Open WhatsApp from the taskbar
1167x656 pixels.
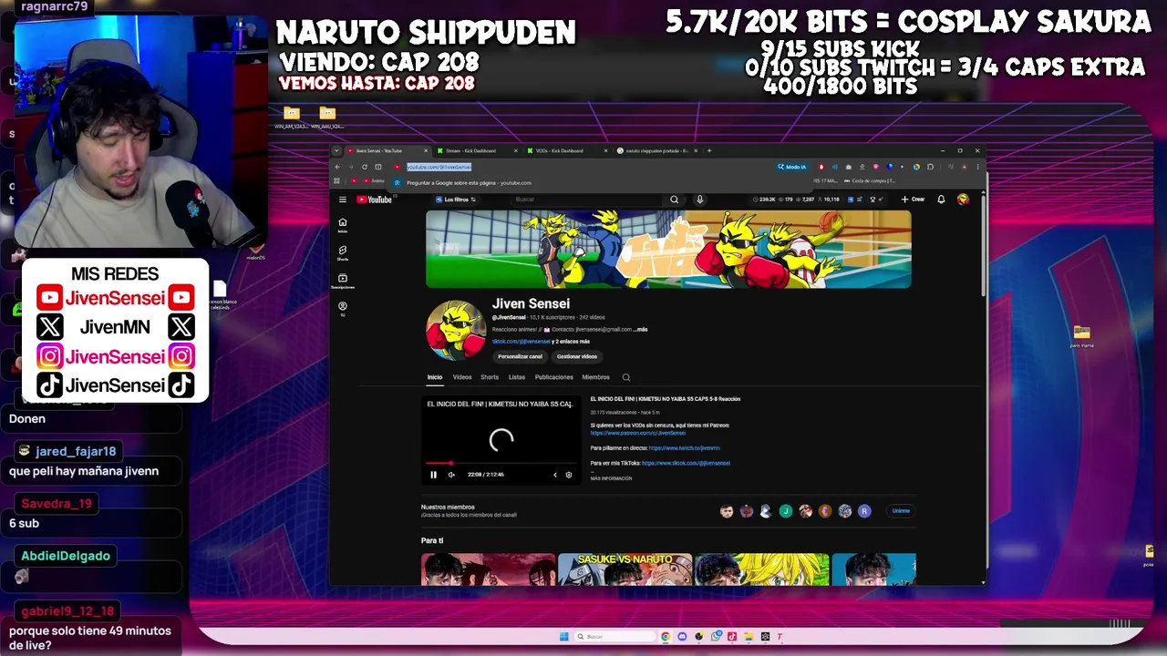[x=716, y=637]
